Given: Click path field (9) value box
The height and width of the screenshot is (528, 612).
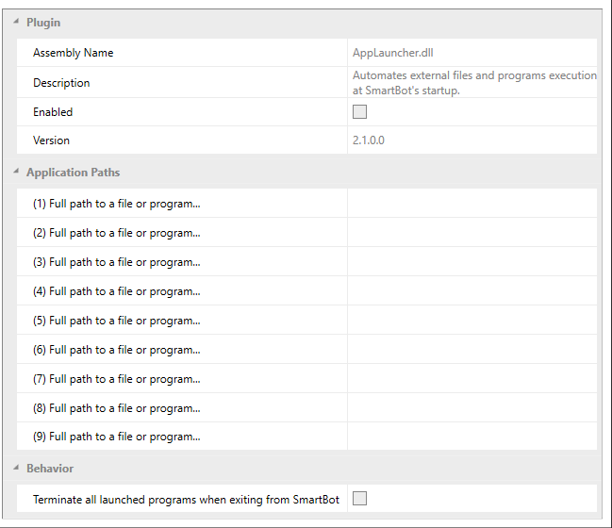Looking at the screenshot, I should 472,437.
